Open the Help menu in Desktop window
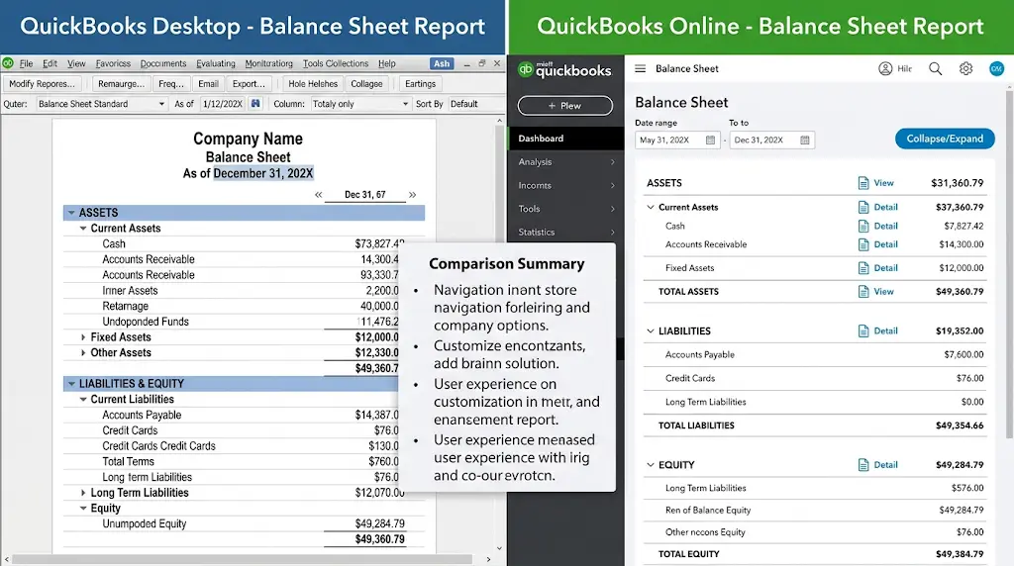 pos(387,63)
